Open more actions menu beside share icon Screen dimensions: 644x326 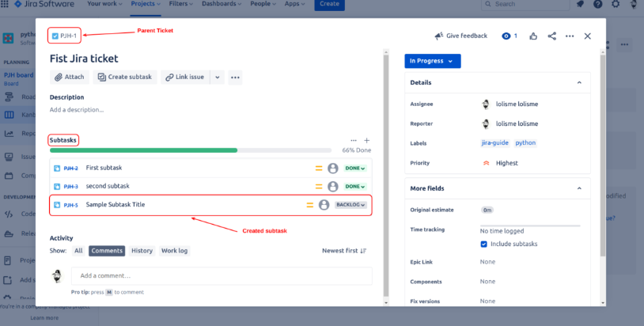tap(570, 36)
